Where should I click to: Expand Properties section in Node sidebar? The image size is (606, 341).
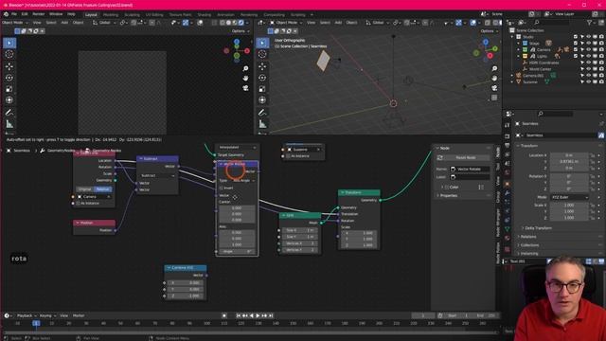pyautogui.click(x=448, y=196)
